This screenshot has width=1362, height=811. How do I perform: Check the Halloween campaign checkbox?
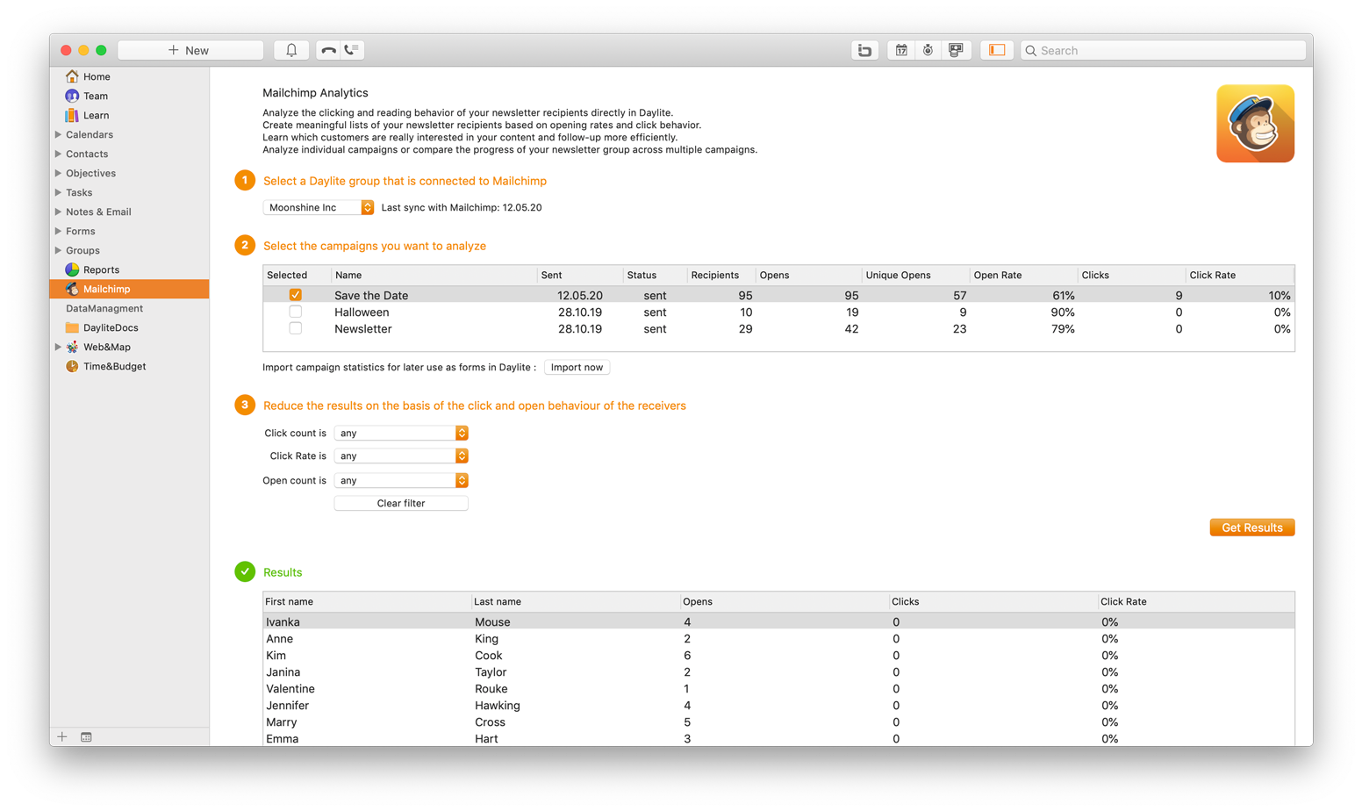[x=296, y=312]
